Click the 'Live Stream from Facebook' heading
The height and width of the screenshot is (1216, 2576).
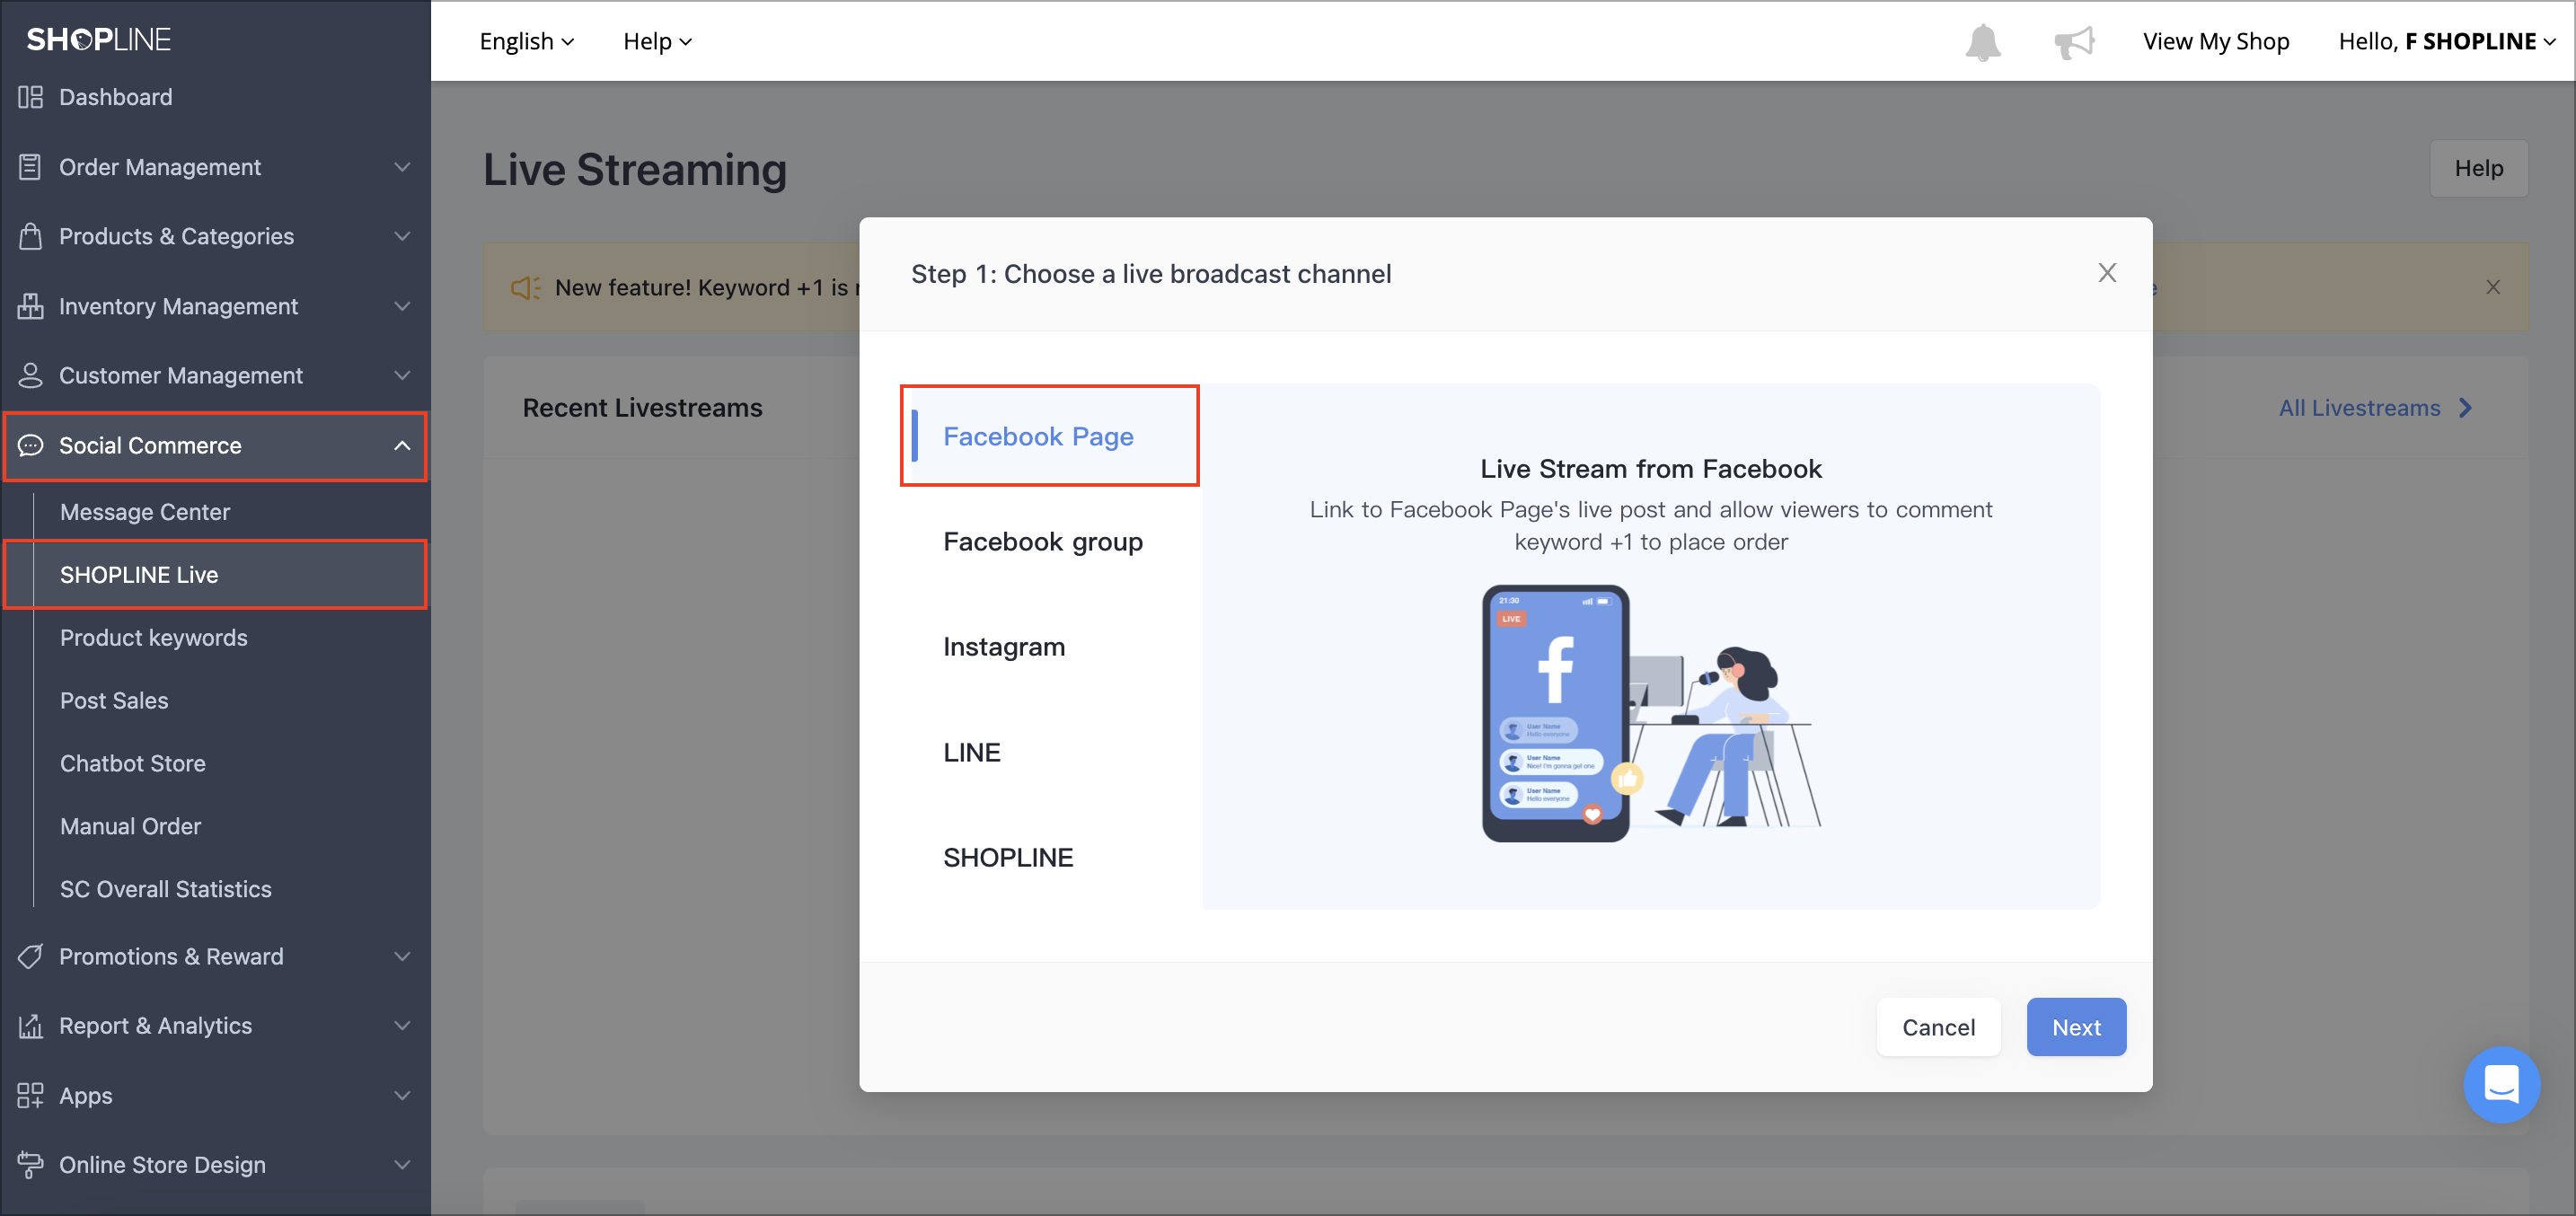[1651, 469]
